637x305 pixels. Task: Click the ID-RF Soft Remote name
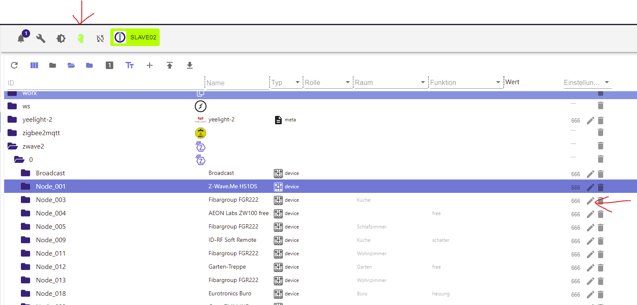(x=232, y=240)
